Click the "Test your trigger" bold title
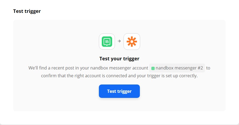The height and width of the screenshot is (125, 239). [119, 58]
